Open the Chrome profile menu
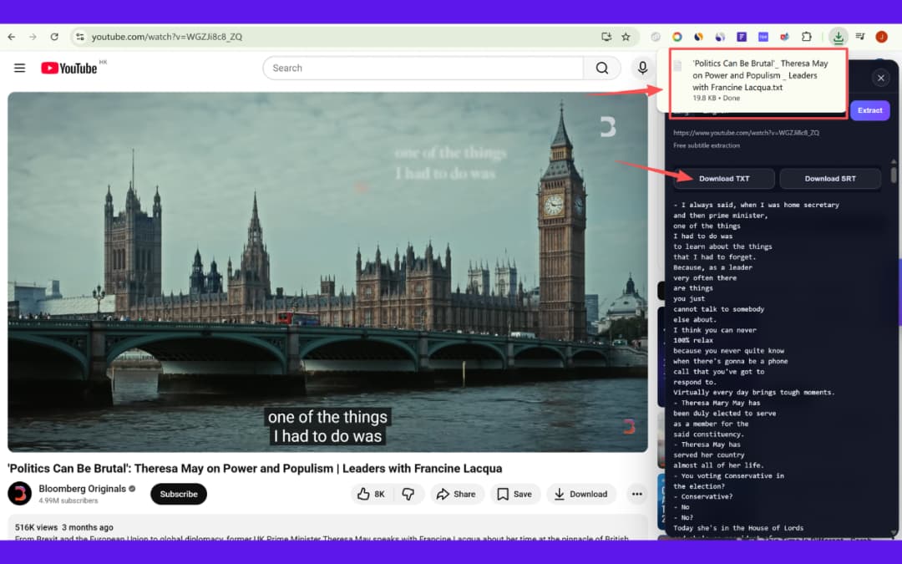Image resolution: width=902 pixels, height=564 pixels. (x=881, y=37)
